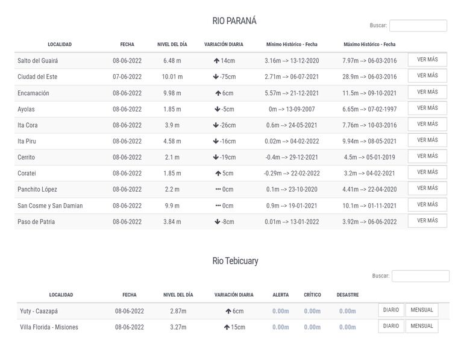Viewport: 464px width, 343px height.
Task: Show Diario data for Yuty - Caazapá
Action: pyautogui.click(x=391, y=310)
